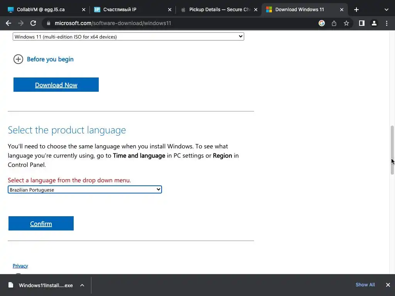
Task: Close the Pickup Details tab
Action: tap(256, 10)
